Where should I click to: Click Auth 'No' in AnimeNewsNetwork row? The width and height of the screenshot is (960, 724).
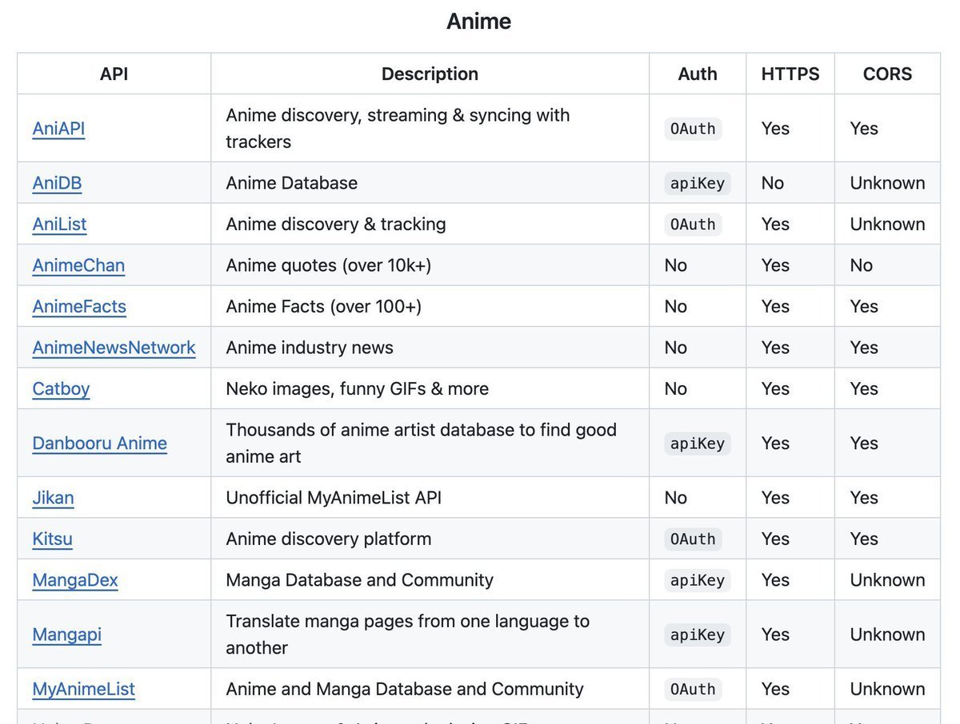[x=675, y=348]
